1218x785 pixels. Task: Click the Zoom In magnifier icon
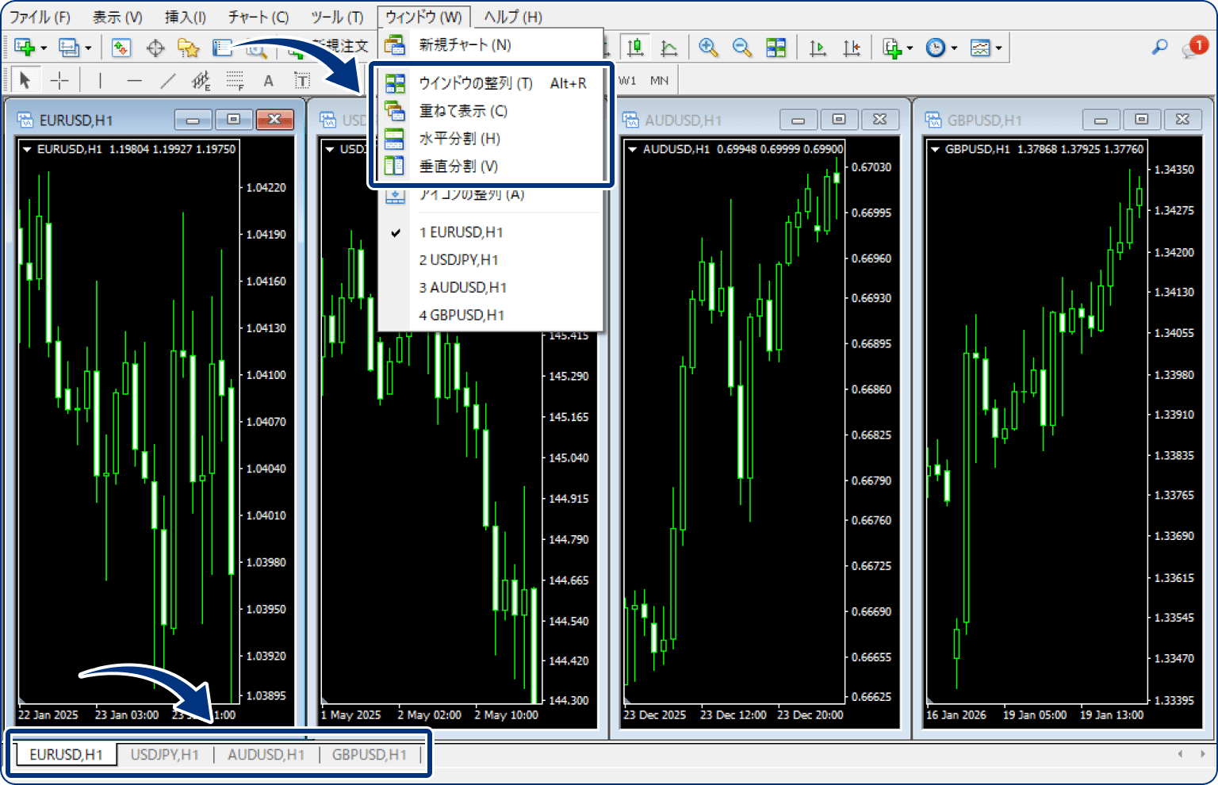(708, 48)
